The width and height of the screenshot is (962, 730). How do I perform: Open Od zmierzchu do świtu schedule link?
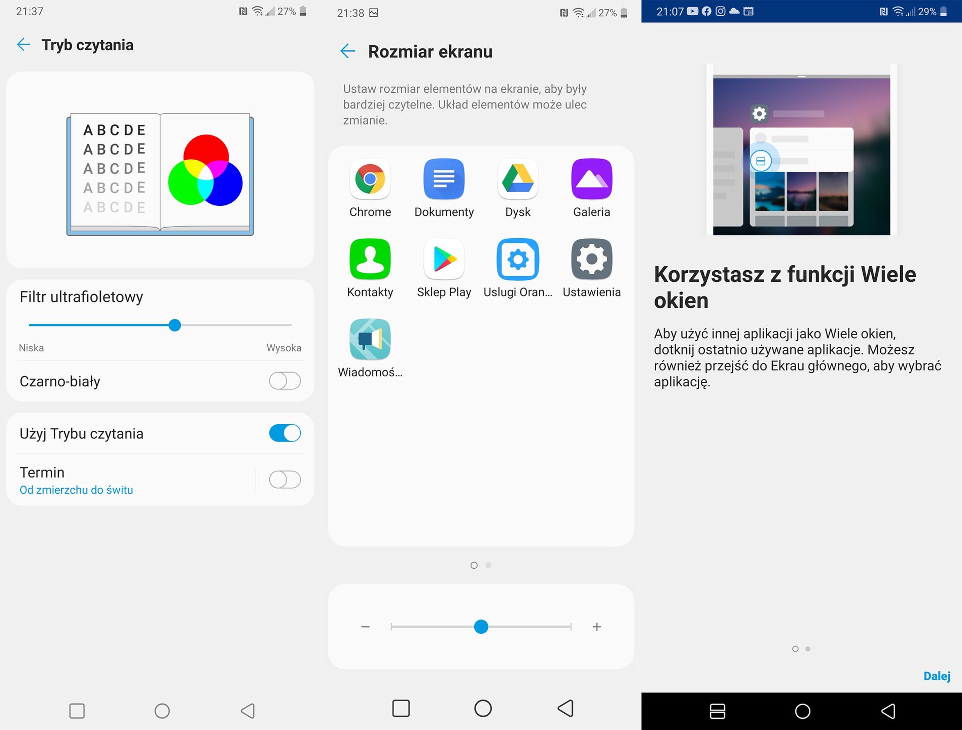tap(76, 490)
